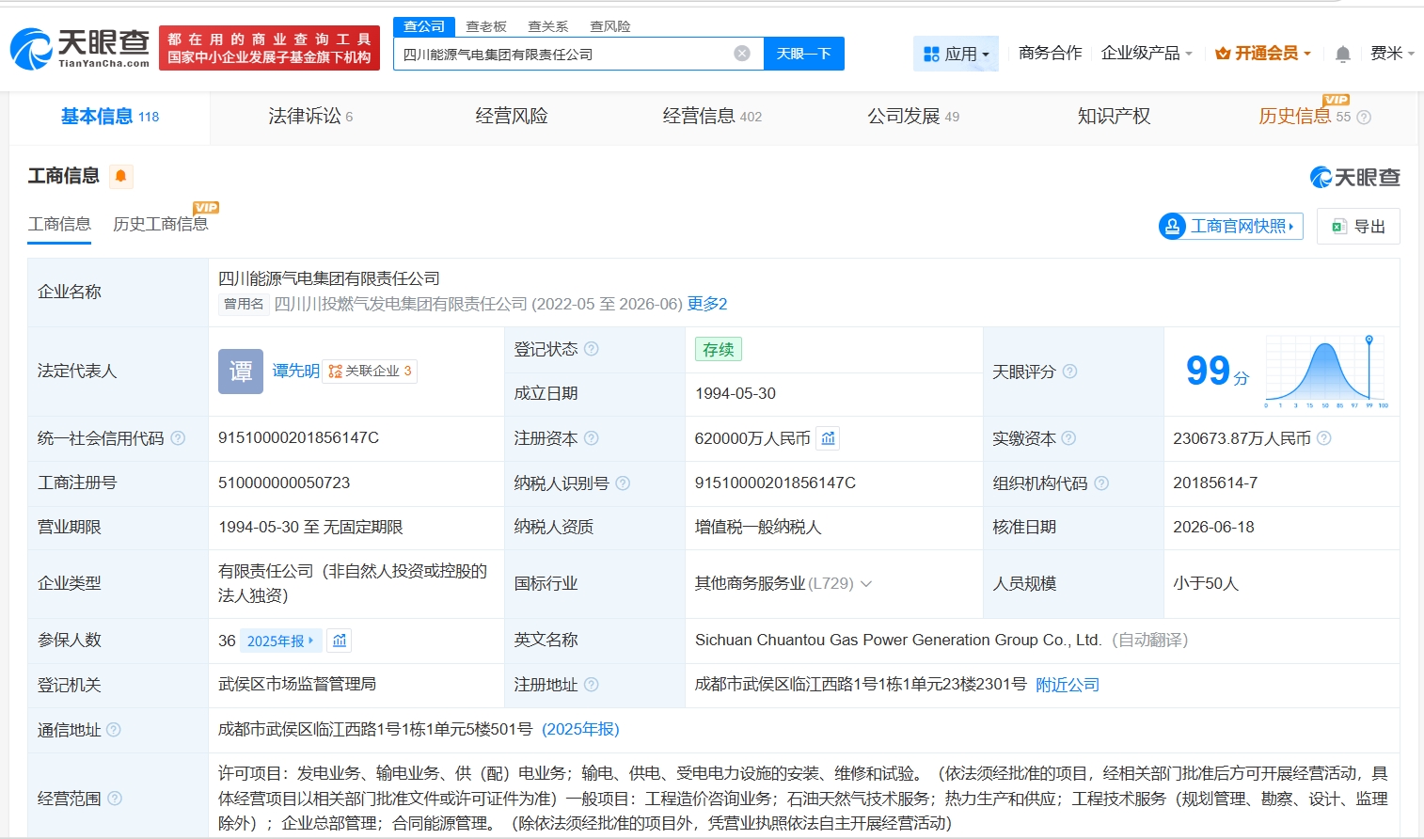Expand the 2025年报 insured report tag
1424x839 pixels.
281,641
